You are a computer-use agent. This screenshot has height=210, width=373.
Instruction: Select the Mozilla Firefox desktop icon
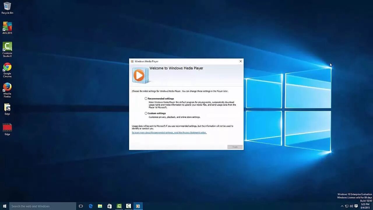[7, 90]
